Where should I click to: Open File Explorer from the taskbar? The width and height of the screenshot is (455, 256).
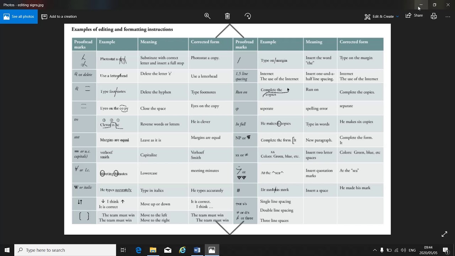pyautogui.click(x=153, y=250)
